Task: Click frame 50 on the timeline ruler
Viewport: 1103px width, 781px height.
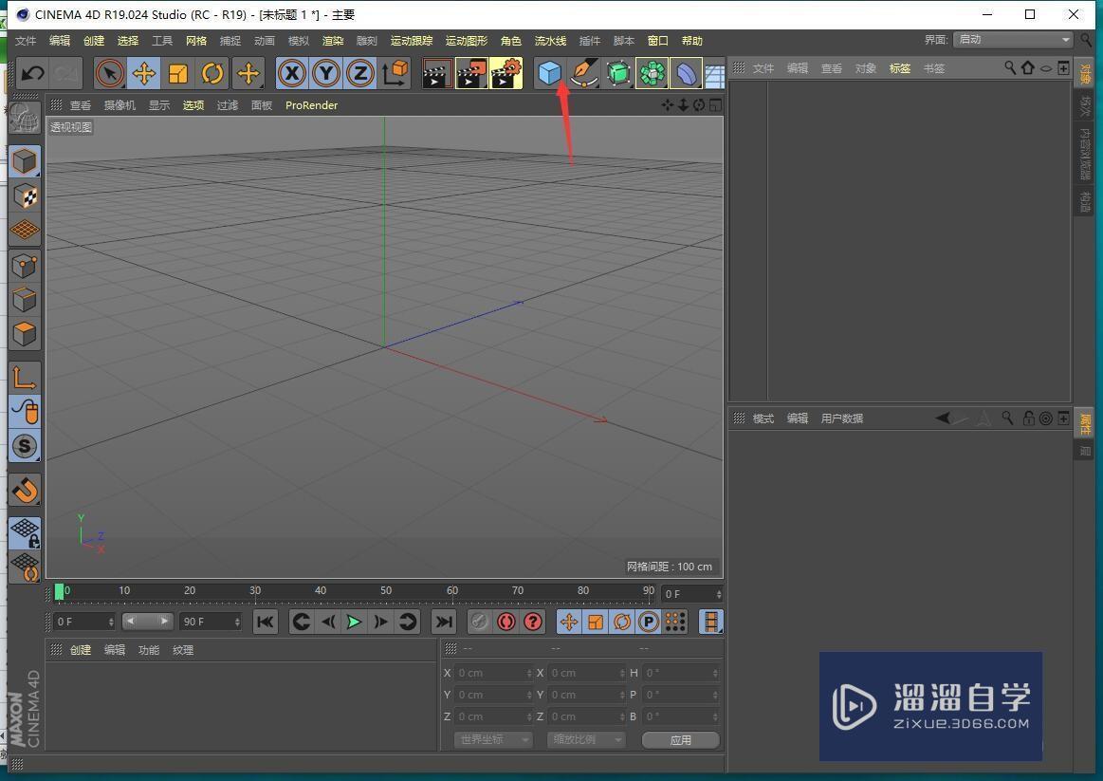Action: pos(386,592)
